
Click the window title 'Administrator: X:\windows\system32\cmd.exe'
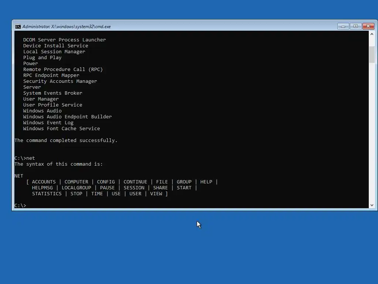[x=66, y=27]
